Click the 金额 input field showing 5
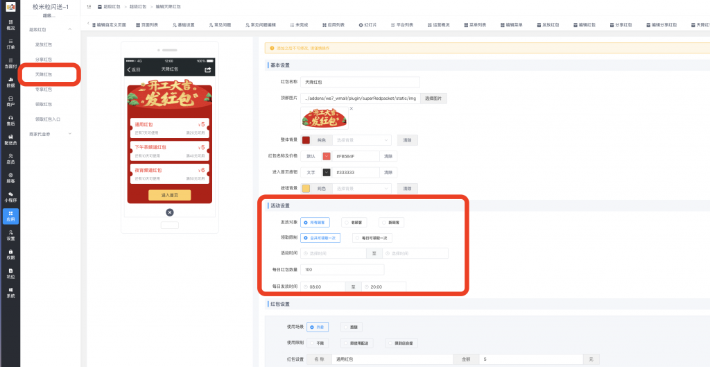The image size is (710, 367). point(531,359)
